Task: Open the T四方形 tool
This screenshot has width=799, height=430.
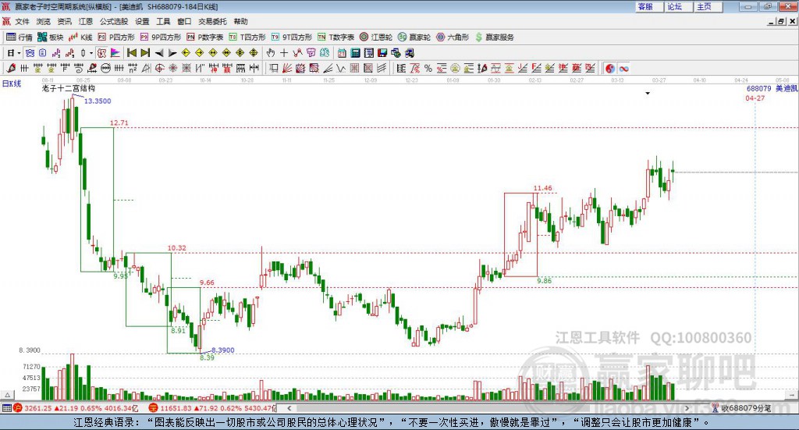Action: point(247,37)
